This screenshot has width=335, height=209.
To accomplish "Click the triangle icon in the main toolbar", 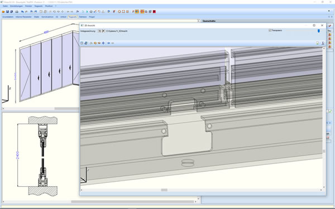I will (103, 12).
